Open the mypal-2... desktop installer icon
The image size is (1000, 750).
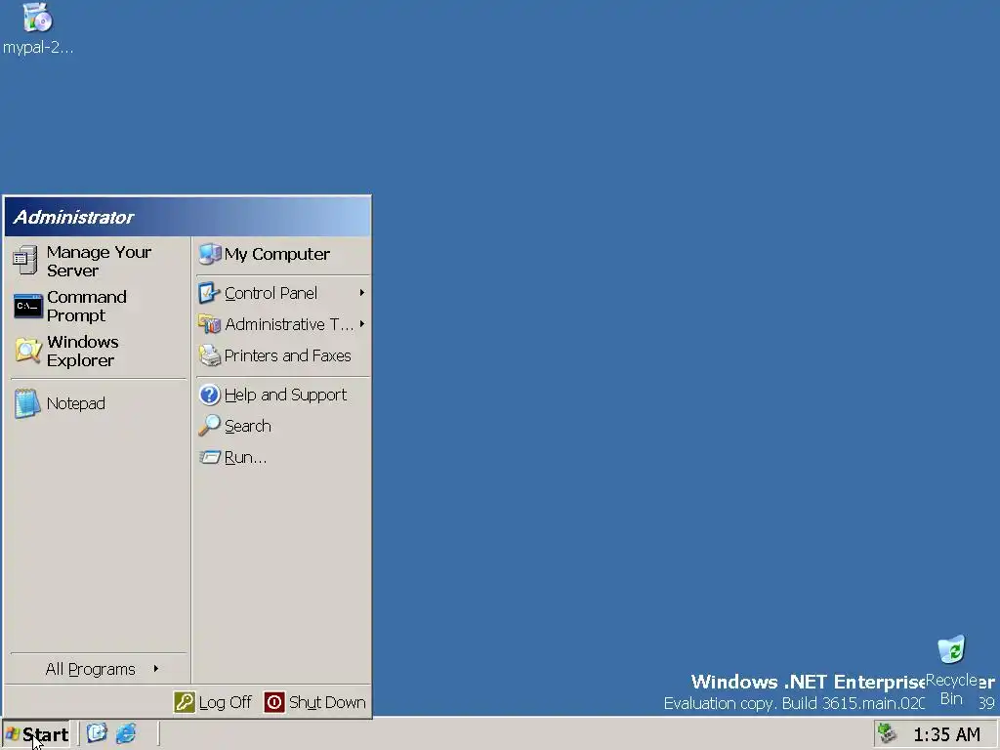click(x=38, y=18)
